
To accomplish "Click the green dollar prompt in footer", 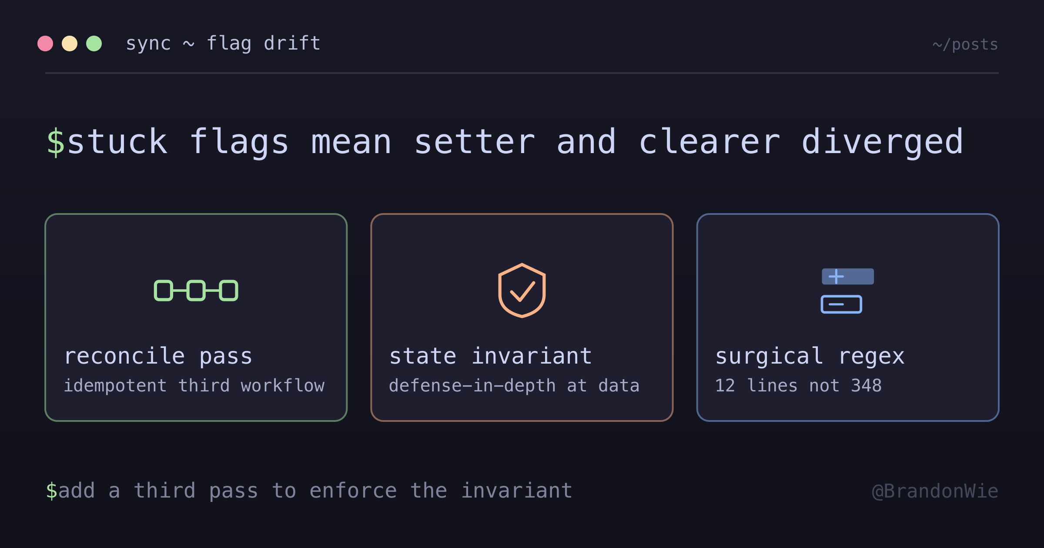I will pos(52,491).
